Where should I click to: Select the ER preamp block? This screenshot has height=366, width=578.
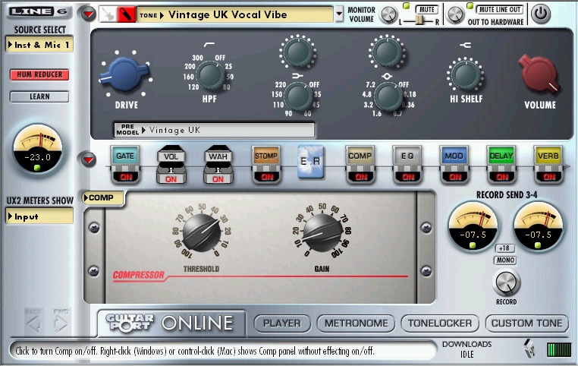311,162
